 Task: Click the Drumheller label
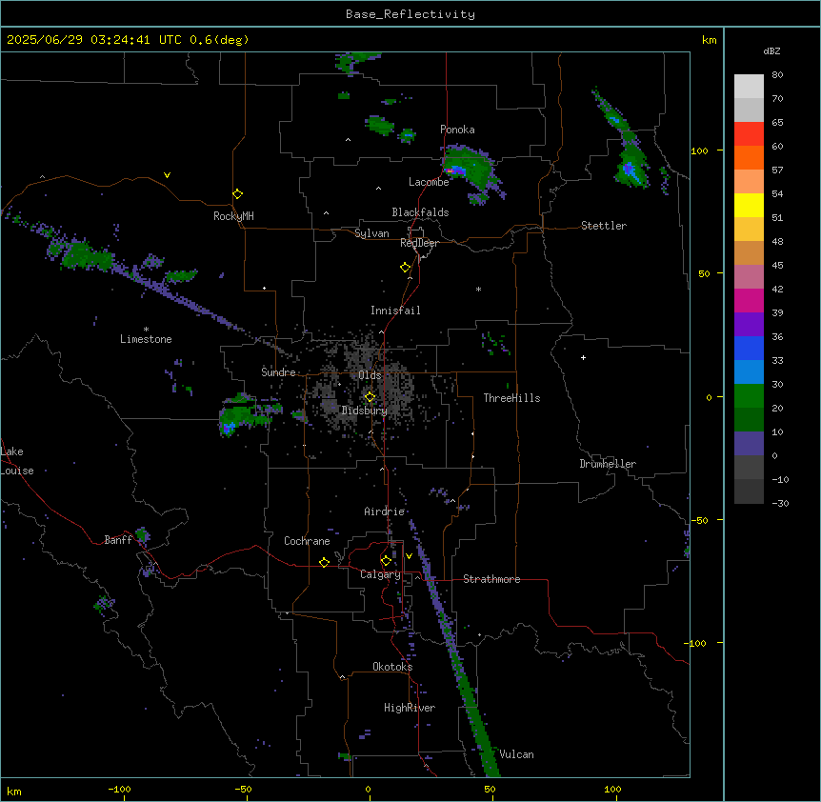point(608,464)
